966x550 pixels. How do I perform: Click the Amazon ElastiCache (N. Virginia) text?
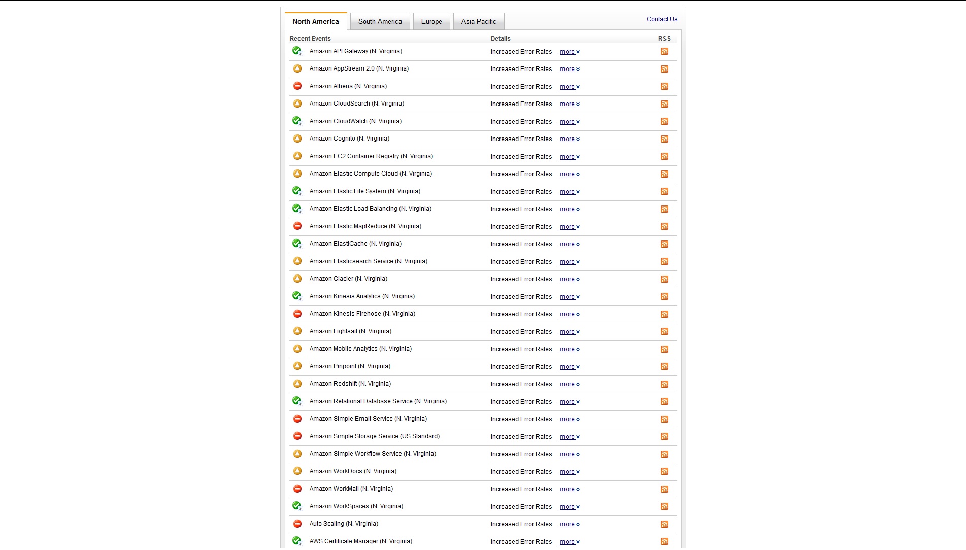coord(355,244)
